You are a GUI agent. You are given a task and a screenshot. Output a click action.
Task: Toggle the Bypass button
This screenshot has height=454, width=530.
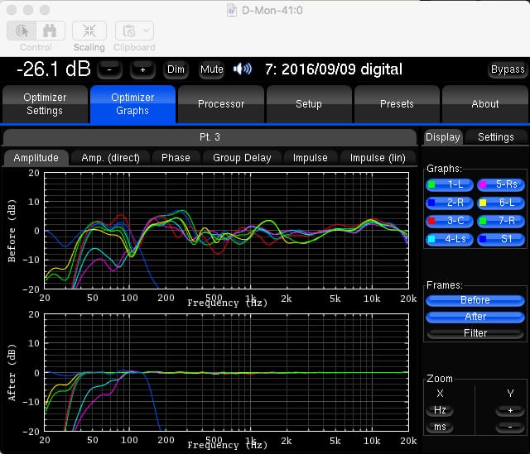508,69
